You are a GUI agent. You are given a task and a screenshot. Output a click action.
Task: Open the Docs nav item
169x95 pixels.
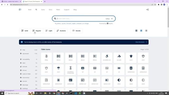[x=50, y=9]
